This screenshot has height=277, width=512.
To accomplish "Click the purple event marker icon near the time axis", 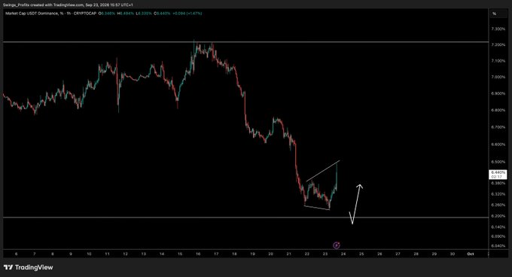I will click(x=337, y=245).
